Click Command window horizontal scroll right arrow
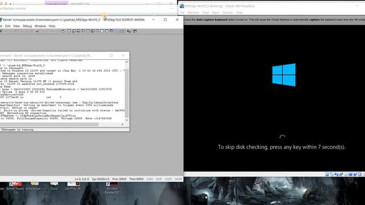The image size is (365, 205). (123, 125)
